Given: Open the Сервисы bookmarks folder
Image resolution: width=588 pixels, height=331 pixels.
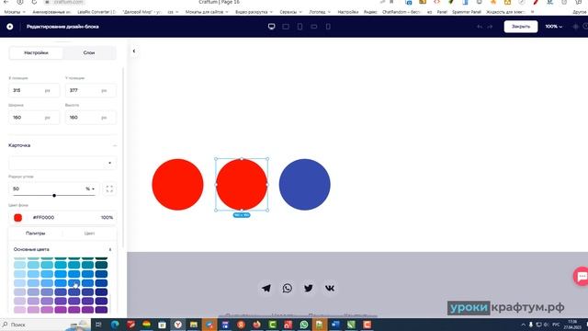Looking at the screenshot, I should [x=290, y=12].
